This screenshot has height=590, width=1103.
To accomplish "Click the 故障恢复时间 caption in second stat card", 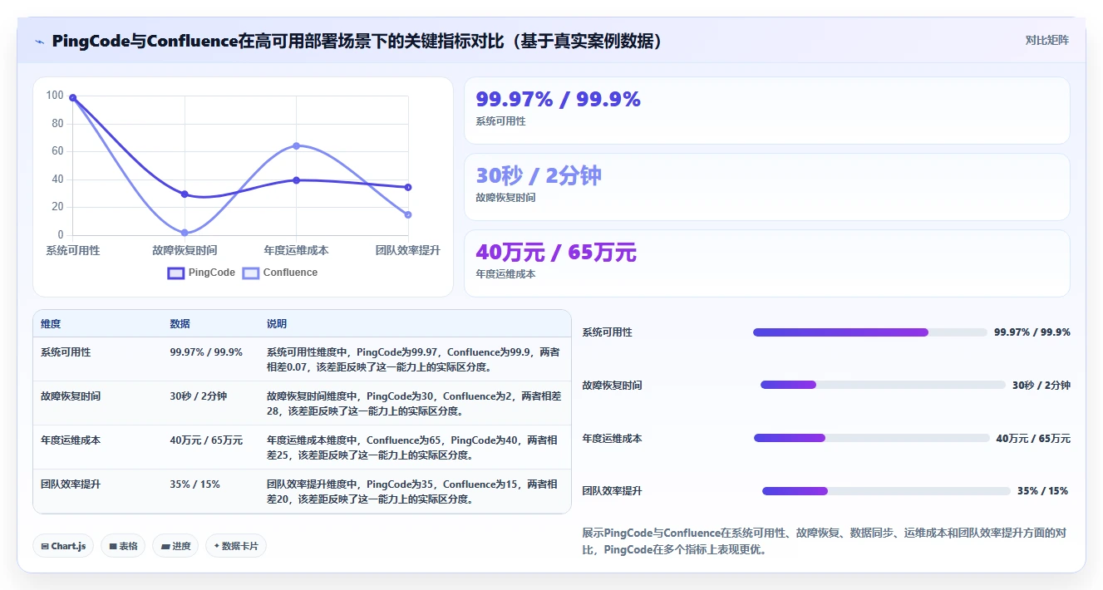I will (x=505, y=198).
